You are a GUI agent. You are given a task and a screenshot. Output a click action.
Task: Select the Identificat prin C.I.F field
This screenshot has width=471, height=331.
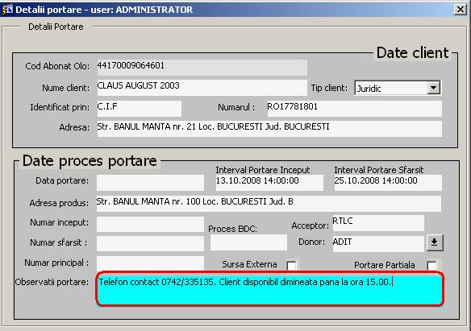[x=139, y=108]
